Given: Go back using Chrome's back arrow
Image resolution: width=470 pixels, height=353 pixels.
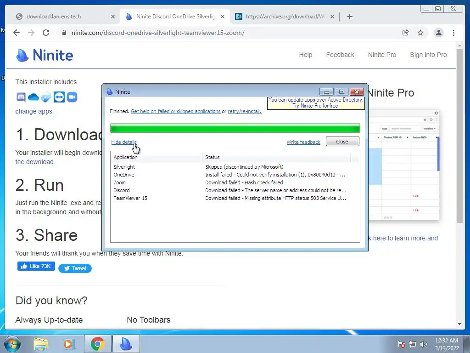Looking at the screenshot, I should (x=17, y=33).
